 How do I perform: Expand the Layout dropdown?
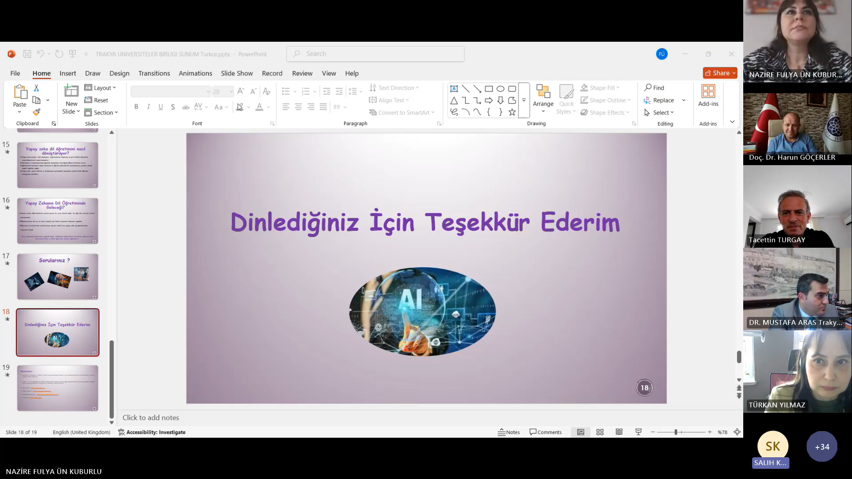click(x=100, y=88)
